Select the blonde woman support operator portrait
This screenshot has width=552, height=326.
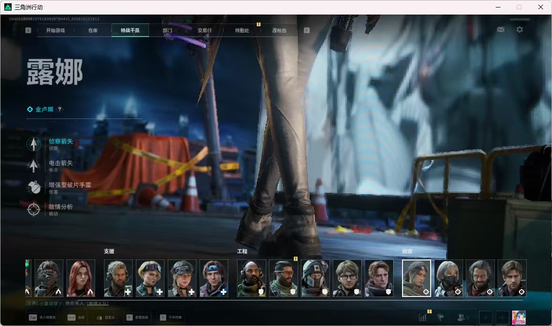(150, 278)
